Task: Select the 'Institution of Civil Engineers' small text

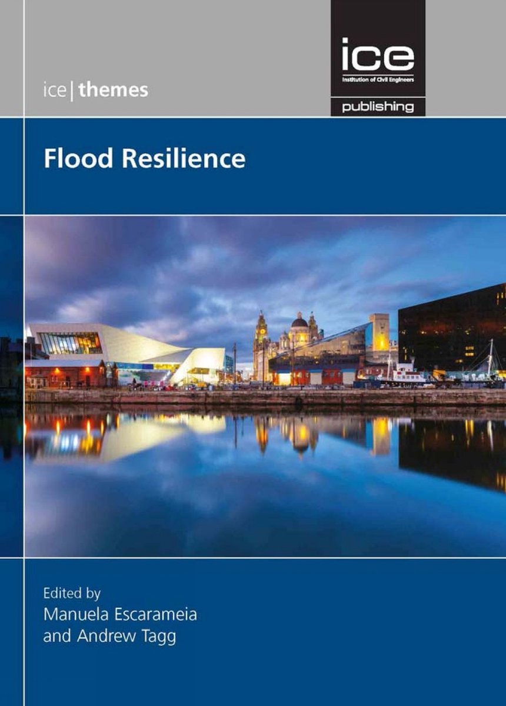Action: 378,79
